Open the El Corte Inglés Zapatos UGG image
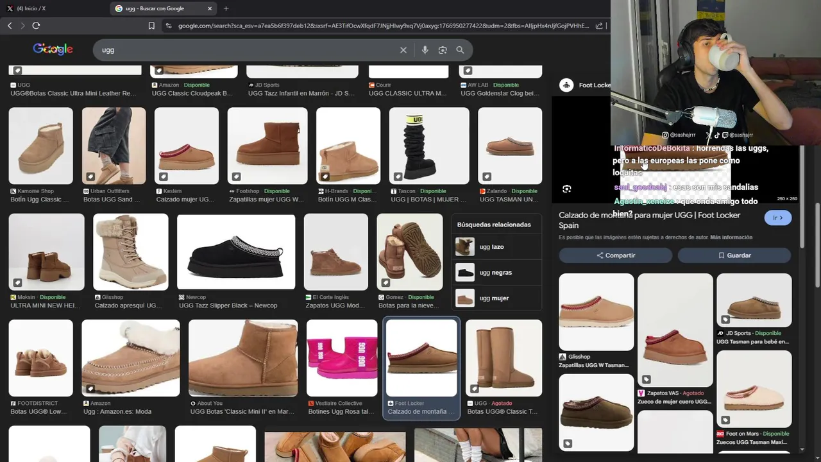 (x=336, y=252)
